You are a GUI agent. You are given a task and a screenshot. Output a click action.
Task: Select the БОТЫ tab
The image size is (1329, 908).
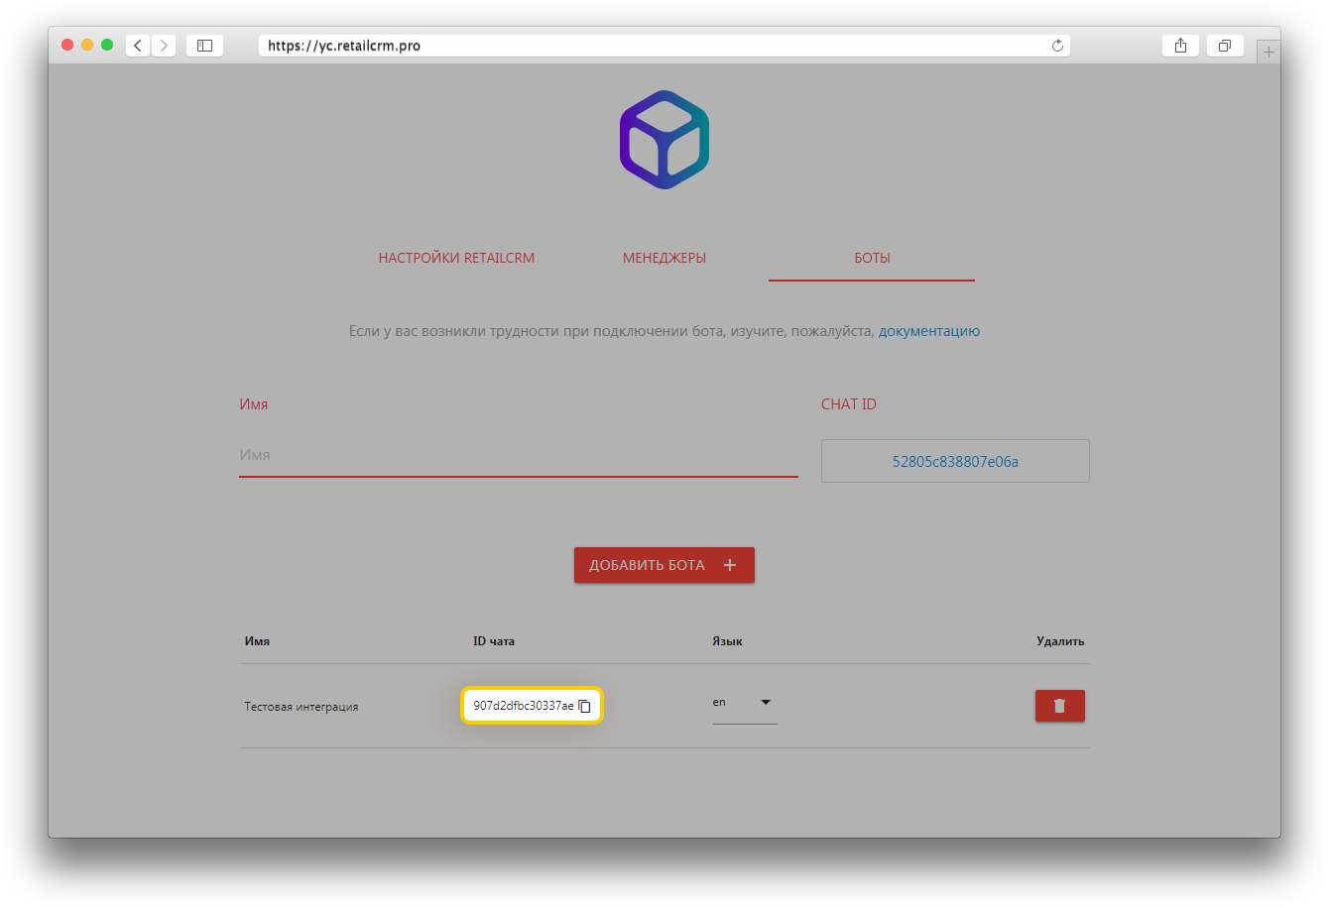tap(872, 258)
